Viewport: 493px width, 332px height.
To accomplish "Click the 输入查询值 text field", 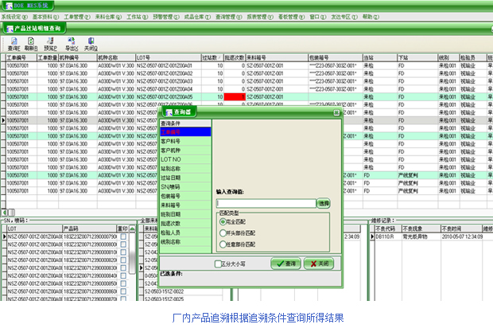I will click(266, 203).
